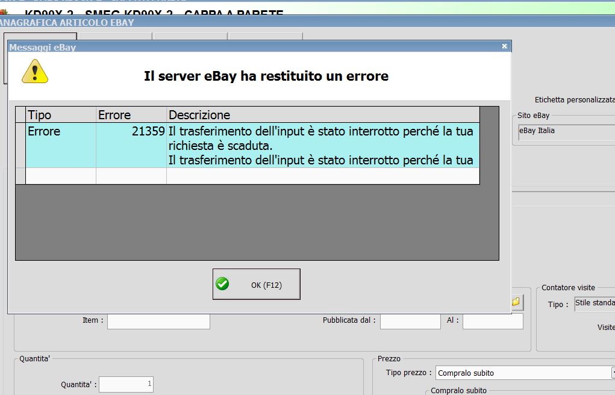
Task: Open the yellow folder icon behind dialog
Action: [x=516, y=302]
